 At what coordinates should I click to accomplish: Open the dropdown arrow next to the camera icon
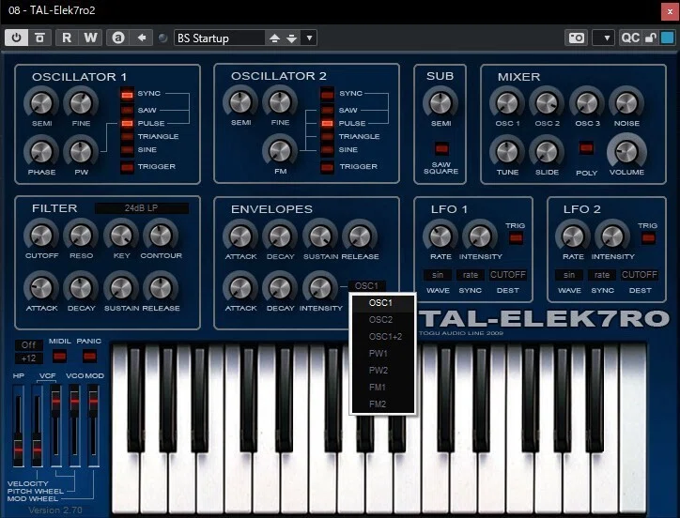pyautogui.click(x=603, y=38)
